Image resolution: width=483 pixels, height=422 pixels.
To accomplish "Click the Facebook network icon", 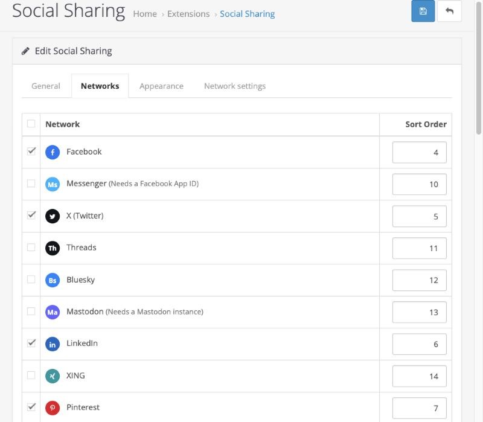I will click(x=53, y=152).
